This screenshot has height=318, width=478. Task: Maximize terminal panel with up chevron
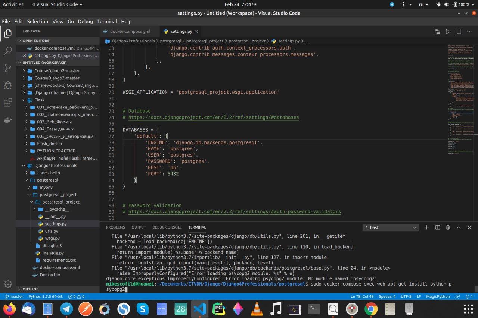coord(459,227)
